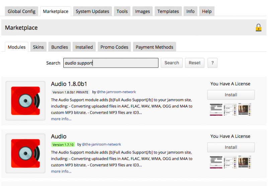Click the Audio 1.7.10 module icon
The width and height of the screenshot is (268, 186).
(x=25, y=153)
